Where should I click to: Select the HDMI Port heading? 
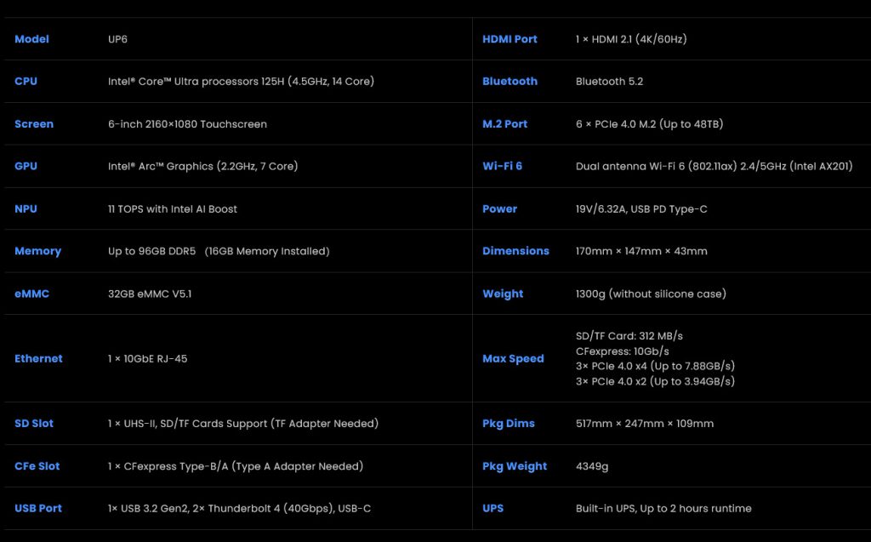click(x=510, y=39)
